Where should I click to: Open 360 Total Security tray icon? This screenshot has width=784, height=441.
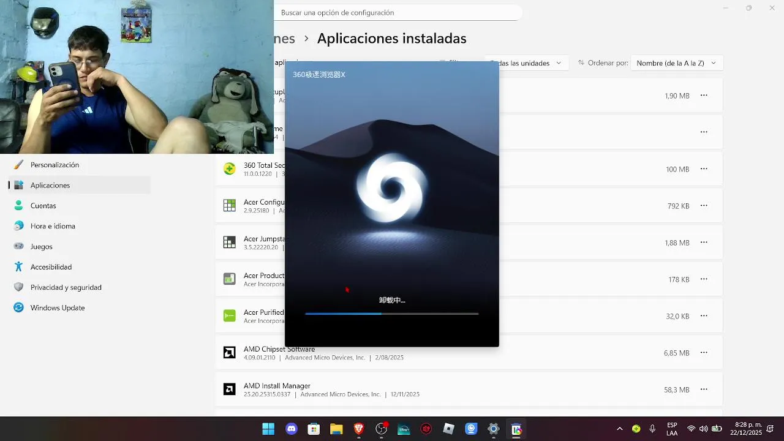tap(636, 429)
